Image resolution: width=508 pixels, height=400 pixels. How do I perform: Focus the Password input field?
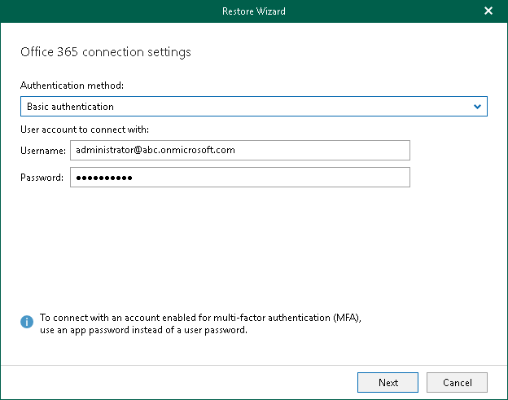coord(239,178)
